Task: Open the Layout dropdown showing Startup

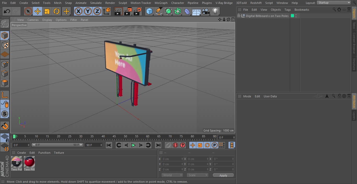Action: [x=334, y=3]
